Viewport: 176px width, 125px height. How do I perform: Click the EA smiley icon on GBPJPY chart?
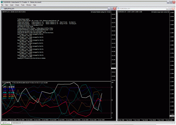(x=110, y=12)
